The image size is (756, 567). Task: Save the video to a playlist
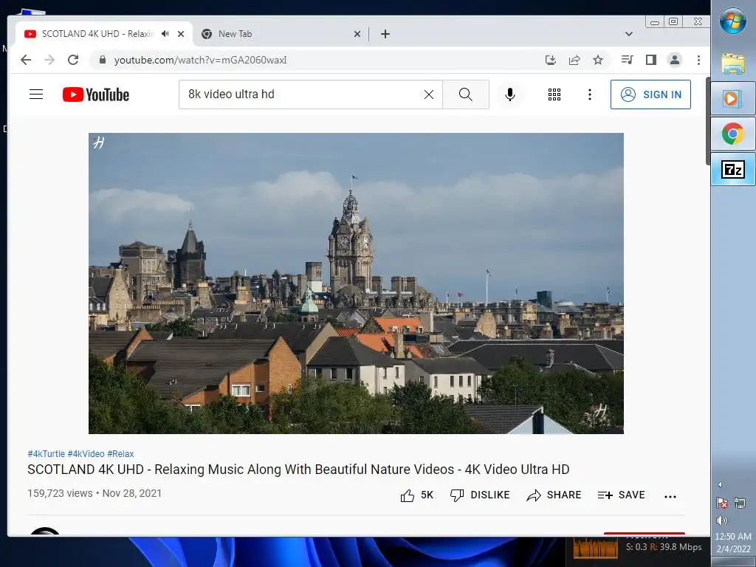[x=621, y=495]
